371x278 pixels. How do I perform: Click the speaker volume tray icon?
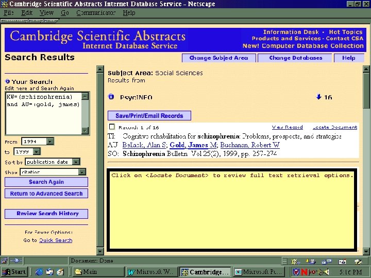pyautogui.click(x=327, y=272)
